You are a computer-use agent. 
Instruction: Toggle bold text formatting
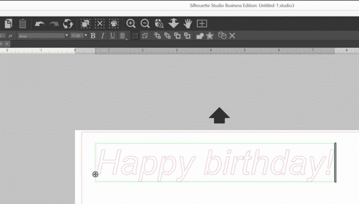pos(93,36)
